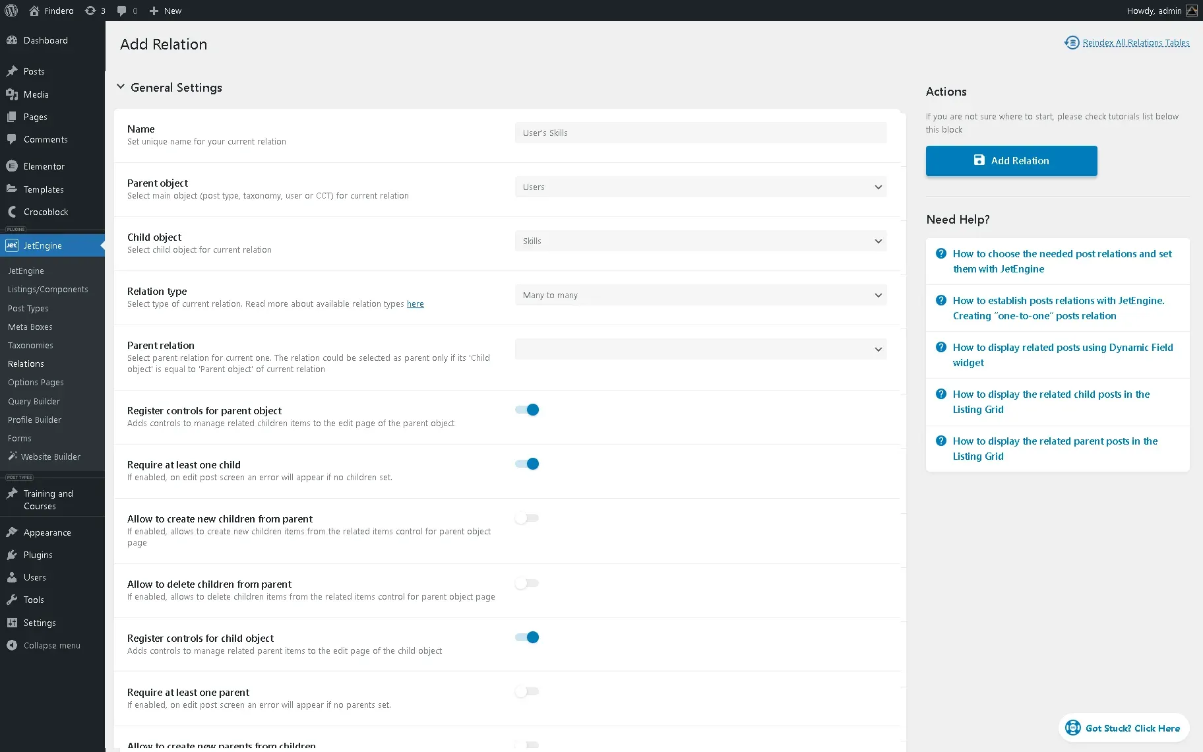Open help on displaying related posts with Dynamic Field

(x=1063, y=355)
